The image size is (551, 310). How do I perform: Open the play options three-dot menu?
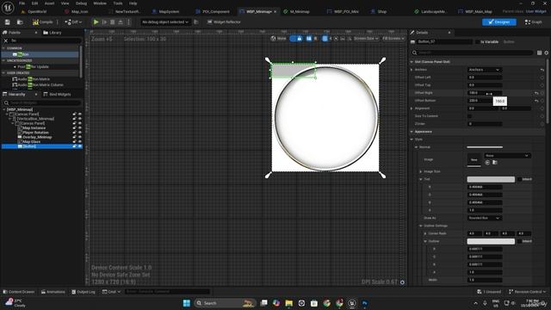click(x=128, y=22)
